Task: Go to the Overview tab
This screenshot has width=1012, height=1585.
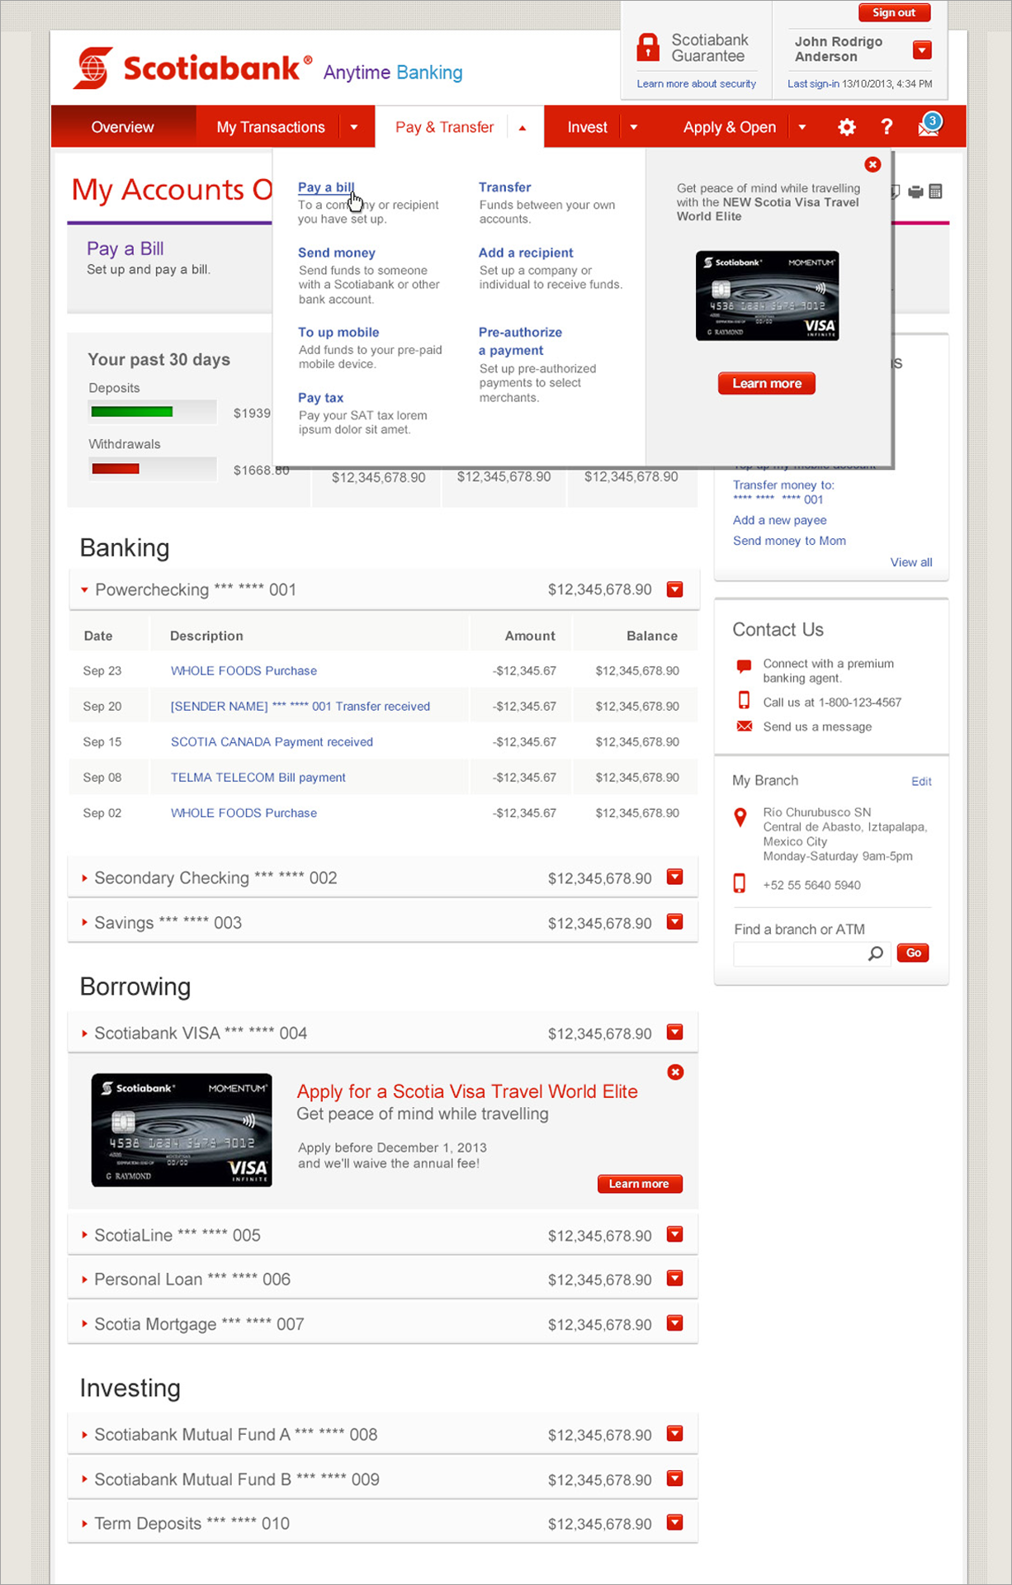Action: click(x=122, y=127)
